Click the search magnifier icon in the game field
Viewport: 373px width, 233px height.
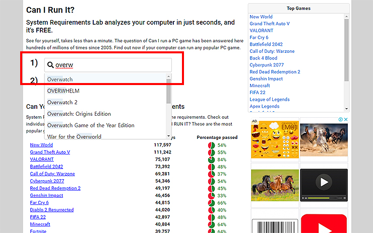[x=50, y=65]
